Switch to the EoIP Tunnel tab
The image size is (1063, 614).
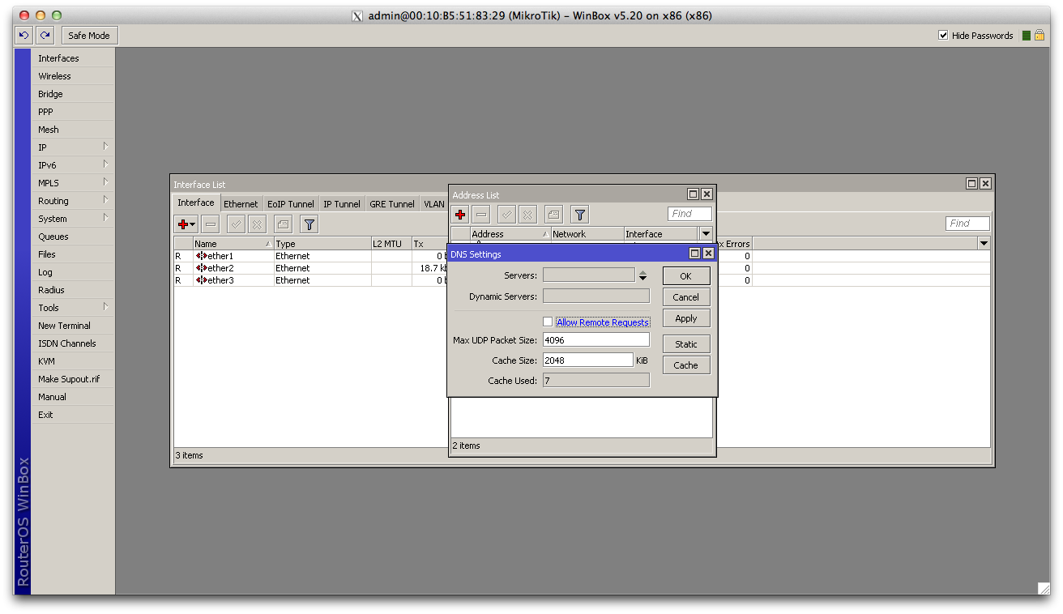click(290, 204)
